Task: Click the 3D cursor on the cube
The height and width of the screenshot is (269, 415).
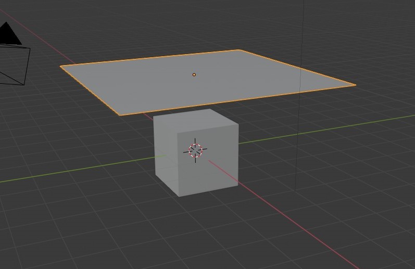Action: pyautogui.click(x=195, y=150)
